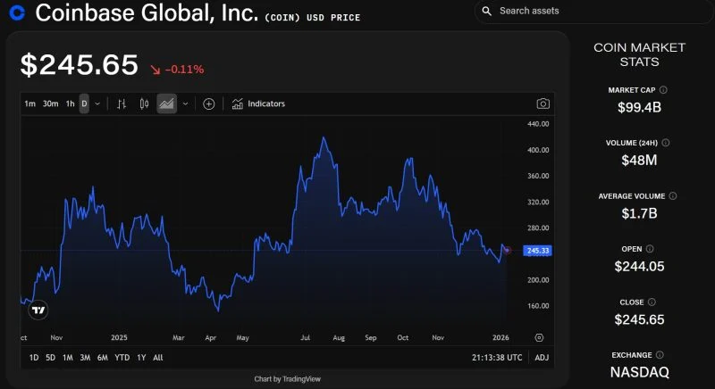Take a chart snapshot with camera icon
This screenshot has width=715, height=389.
(x=543, y=103)
